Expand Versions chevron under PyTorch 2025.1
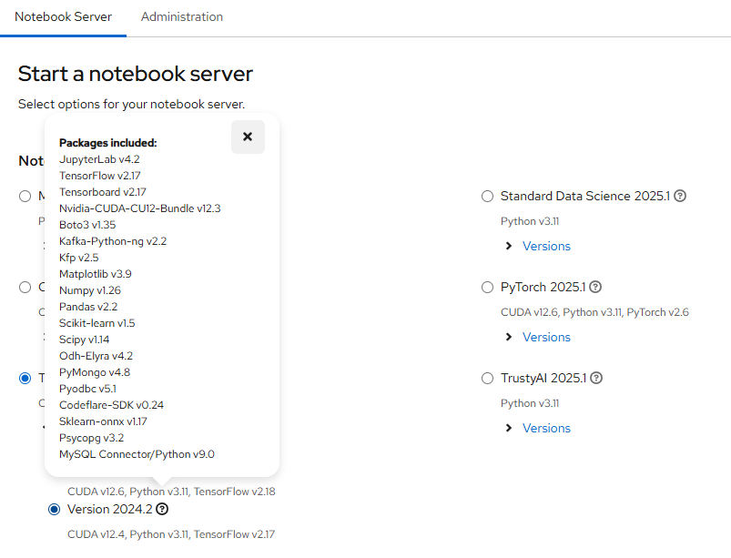The height and width of the screenshot is (558, 731). point(509,337)
